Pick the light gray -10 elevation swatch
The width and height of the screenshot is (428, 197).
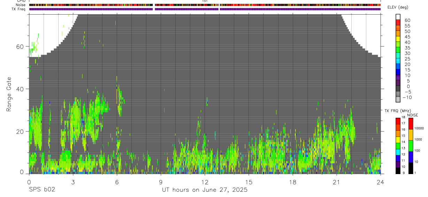[x=398, y=99]
